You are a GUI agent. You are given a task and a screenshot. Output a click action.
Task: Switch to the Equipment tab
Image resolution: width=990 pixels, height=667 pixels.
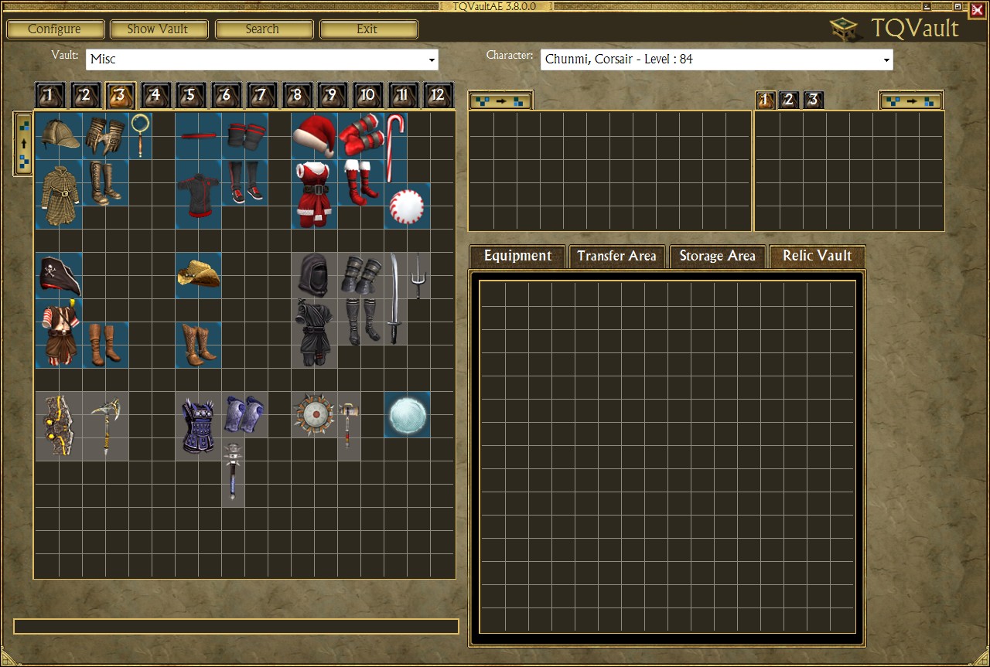(x=517, y=257)
